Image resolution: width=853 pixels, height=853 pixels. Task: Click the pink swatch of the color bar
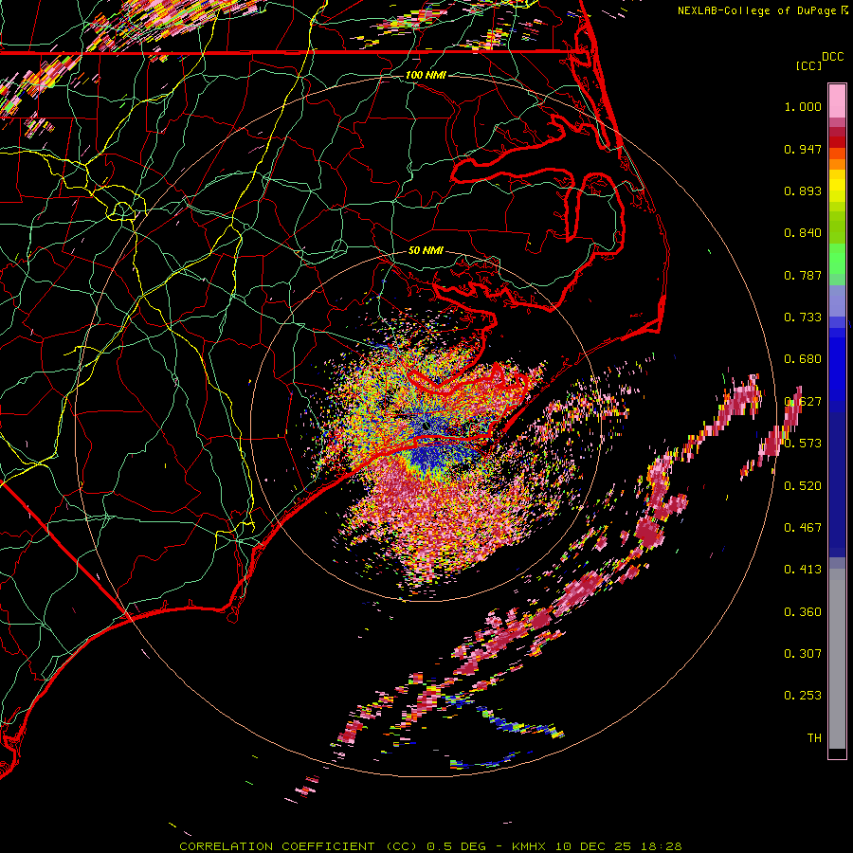(837, 101)
